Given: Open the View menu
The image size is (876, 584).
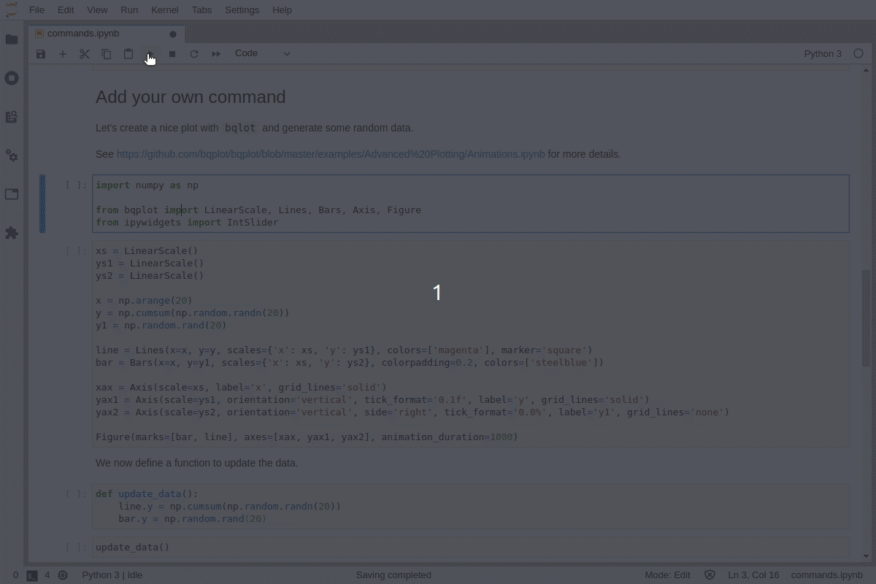Looking at the screenshot, I should tap(97, 9).
